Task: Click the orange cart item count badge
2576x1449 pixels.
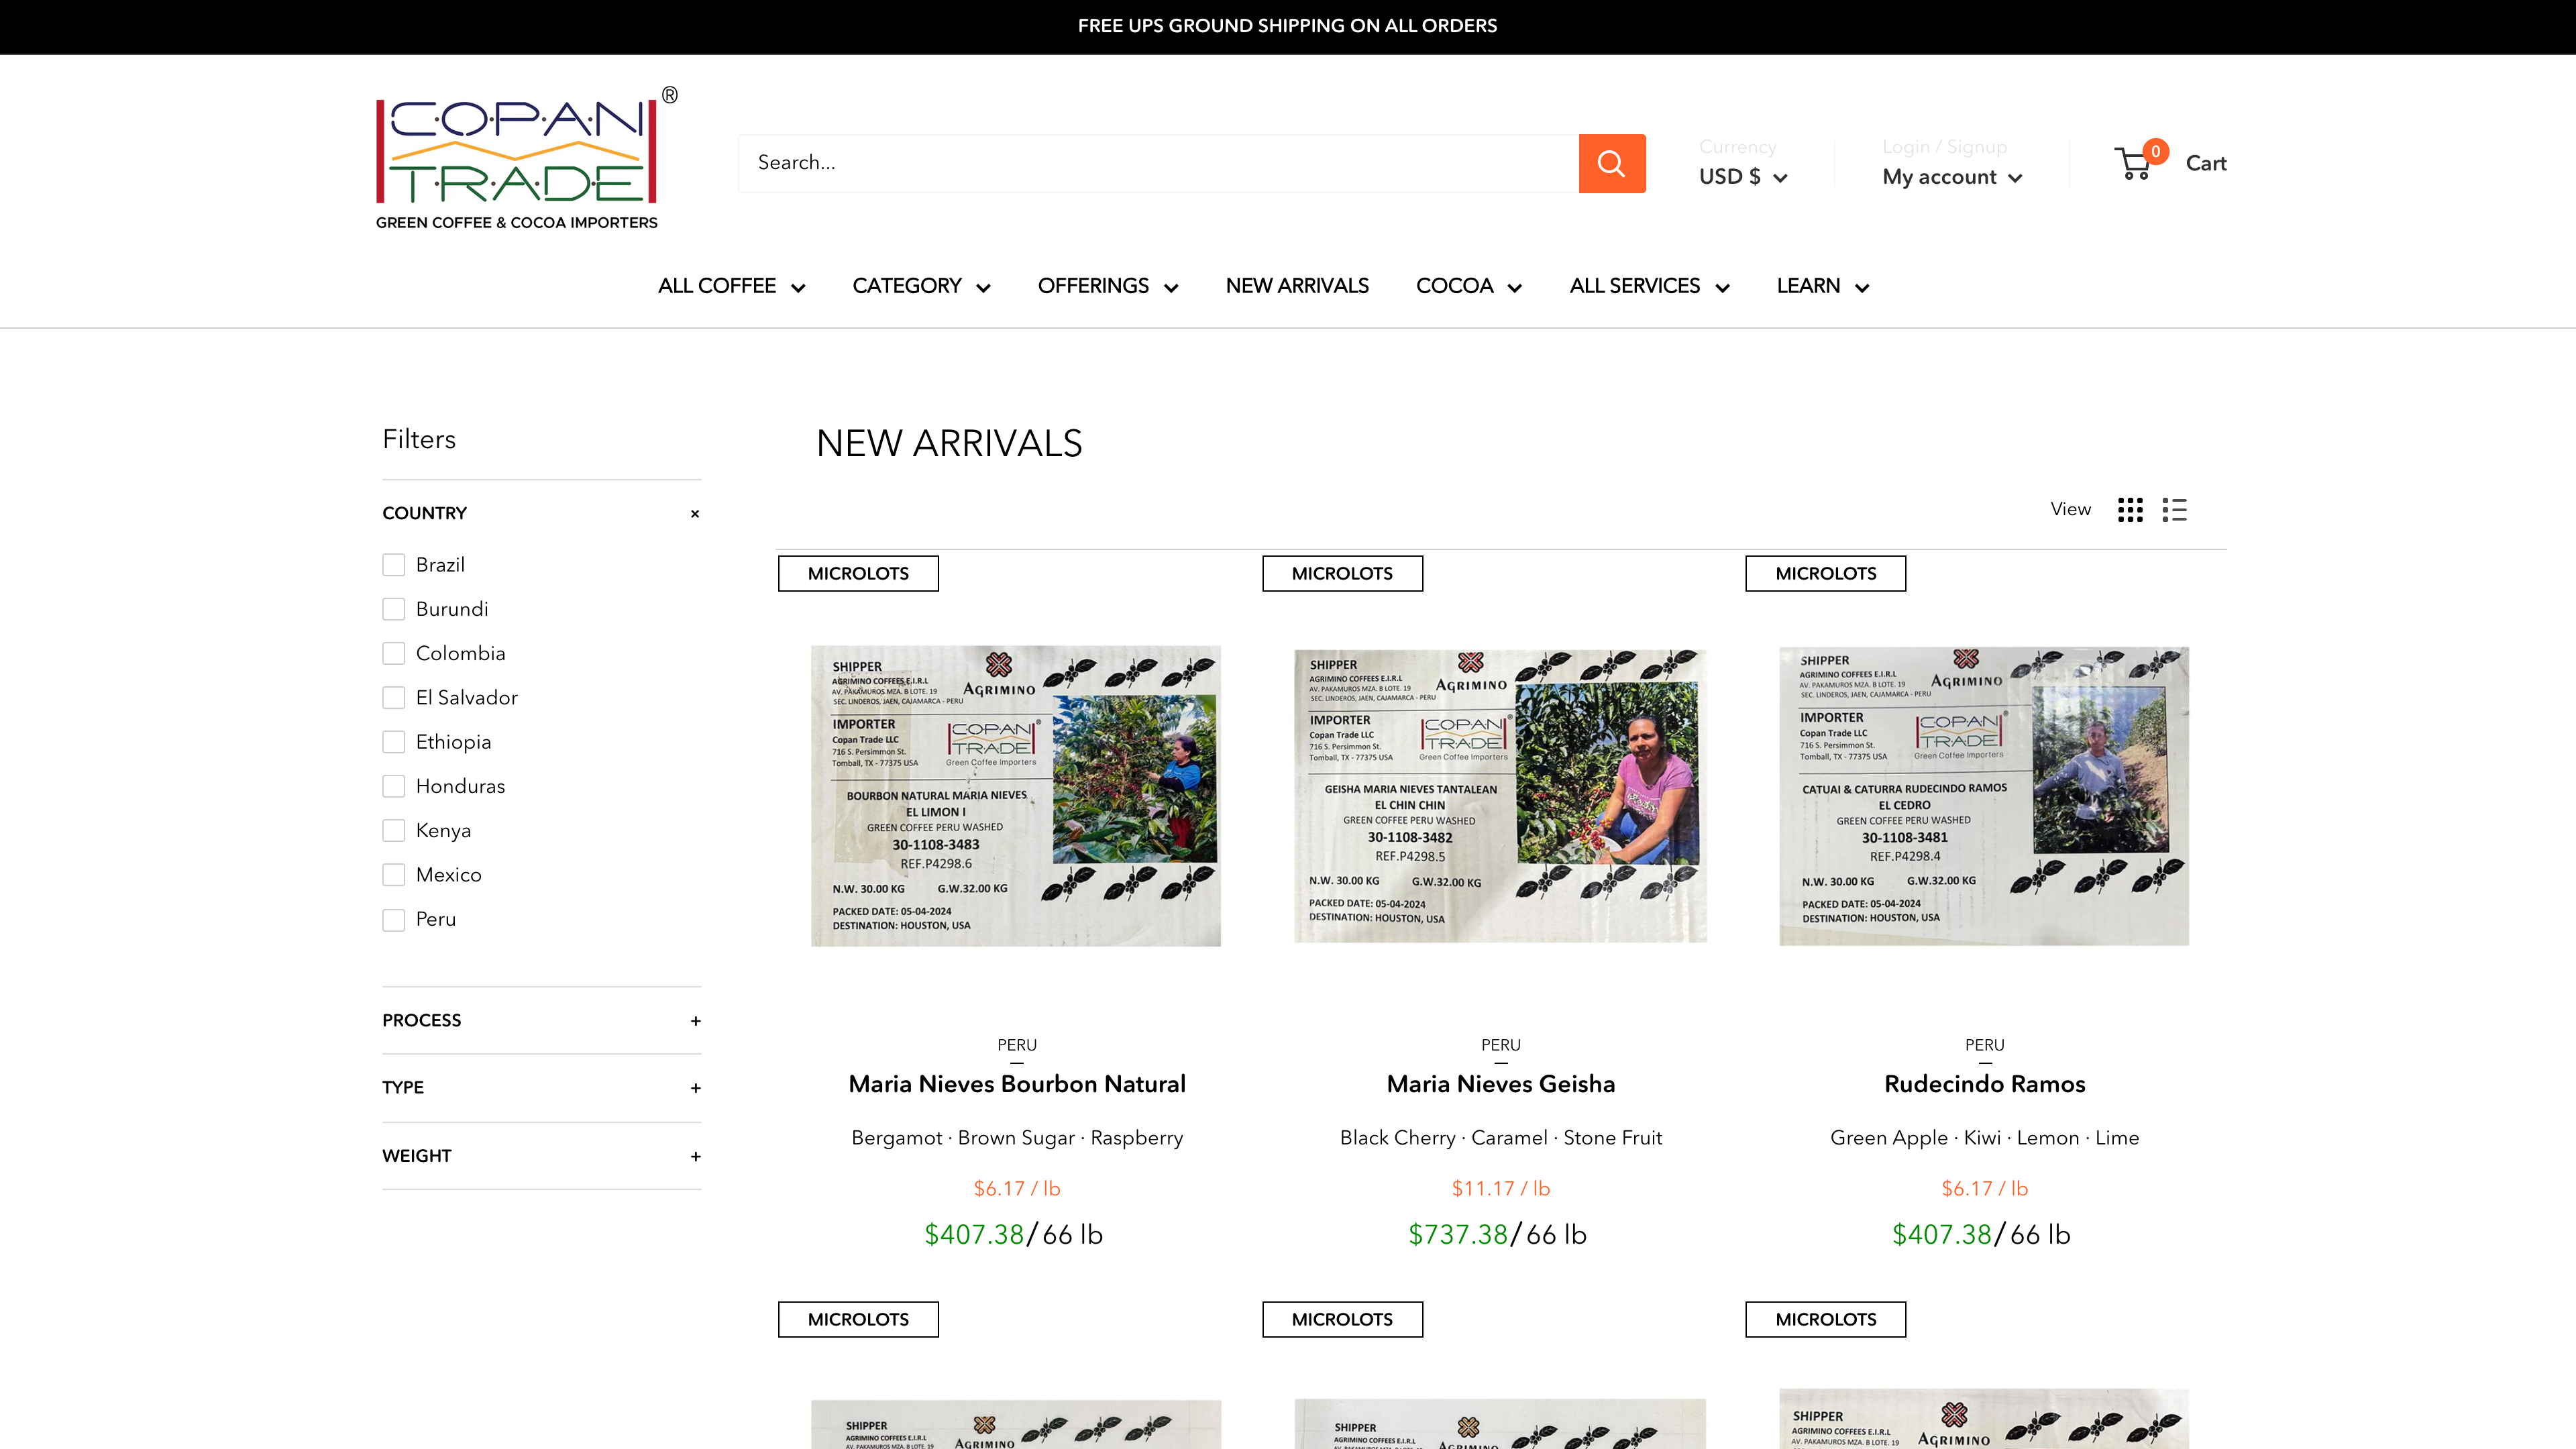Action: click(2156, 152)
